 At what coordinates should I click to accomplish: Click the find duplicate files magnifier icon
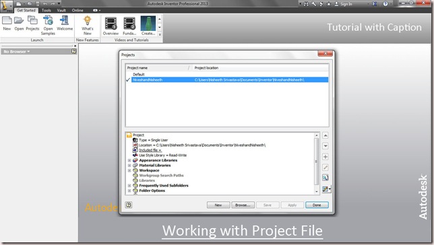coord(325,178)
